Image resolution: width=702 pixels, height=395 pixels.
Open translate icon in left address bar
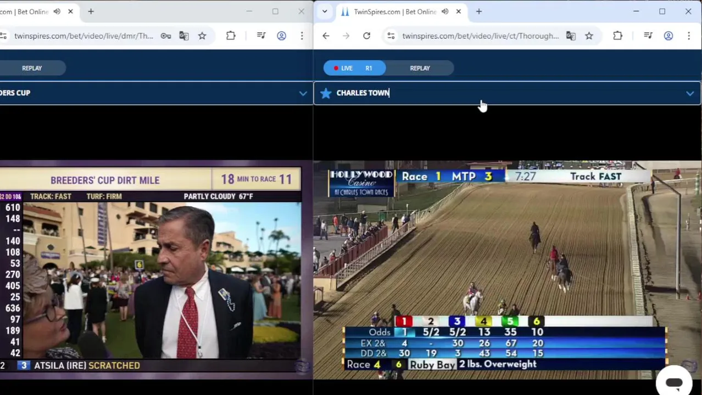point(184,36)
